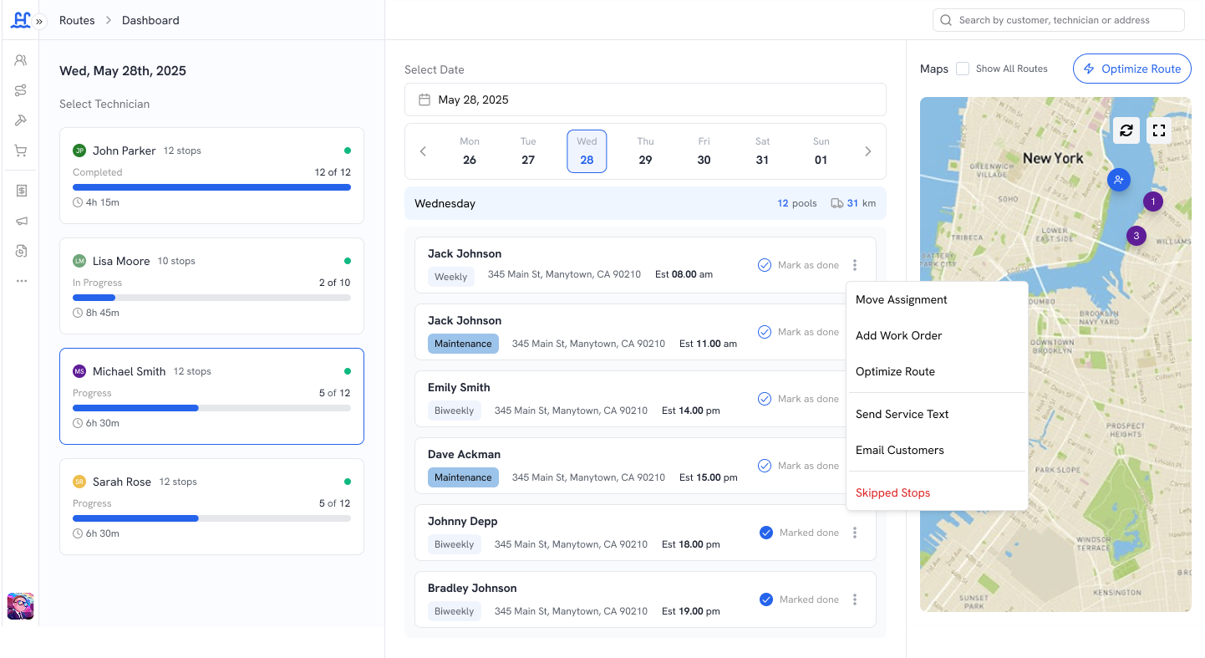The height and width of the screenshot is (658, 1205).
Task: Click John Parker's completed progress bar
Action: pyautogui.click(x=211, y=187)
